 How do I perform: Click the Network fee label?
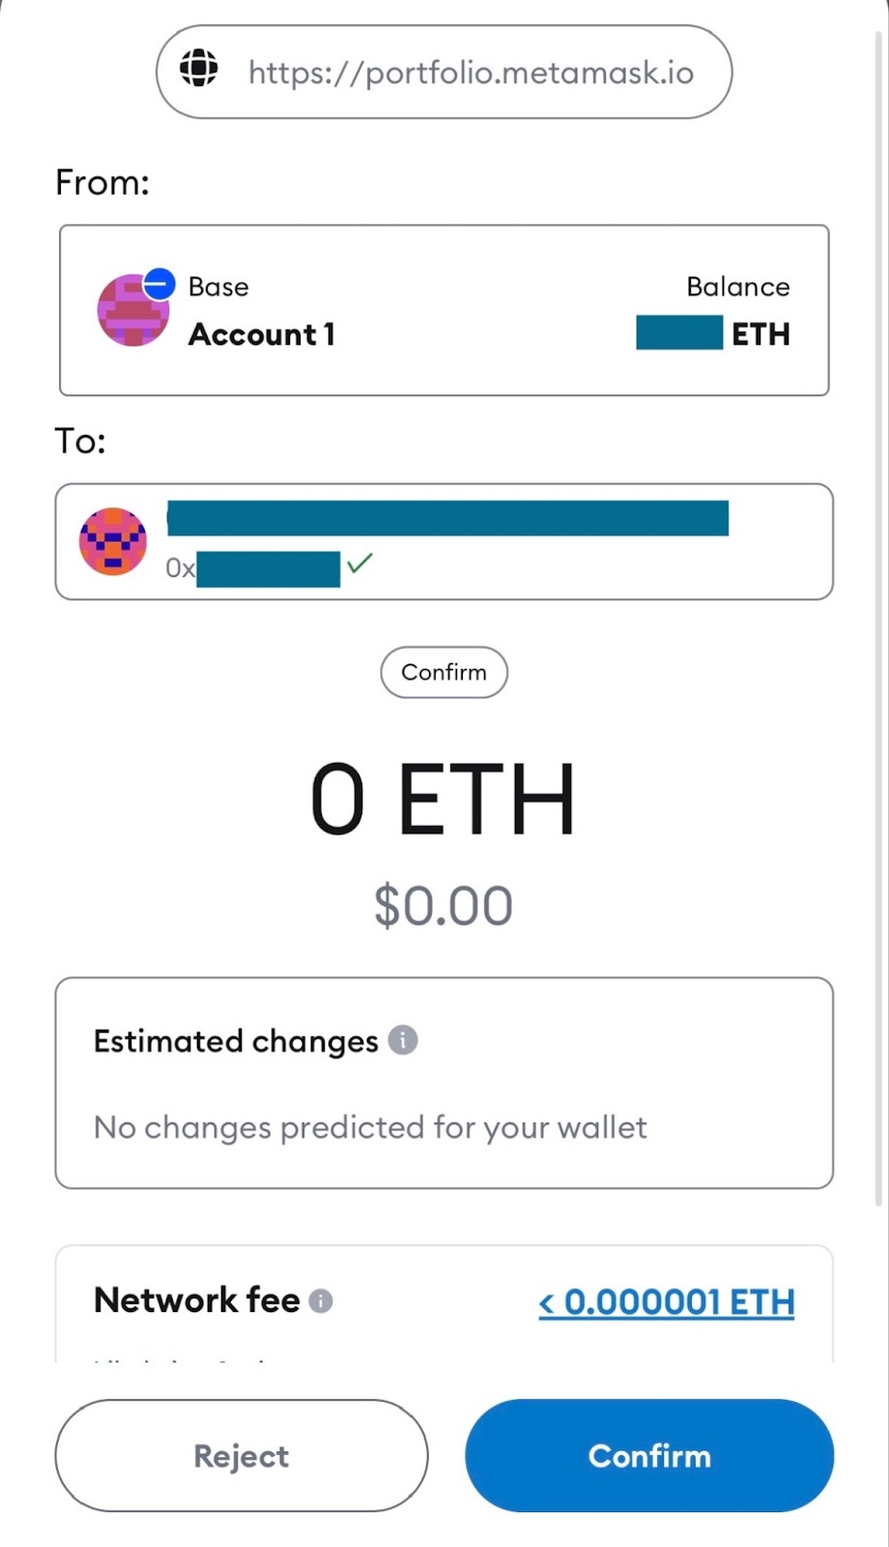(197, 1300)
